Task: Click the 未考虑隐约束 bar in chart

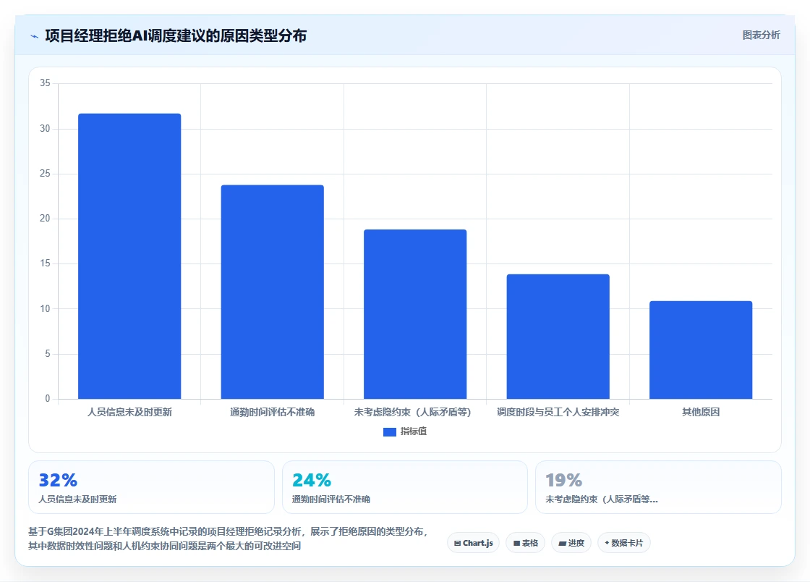Action: (x=415, y=314)
